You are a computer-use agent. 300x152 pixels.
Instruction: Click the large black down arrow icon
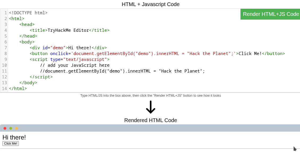click(150, 107)
